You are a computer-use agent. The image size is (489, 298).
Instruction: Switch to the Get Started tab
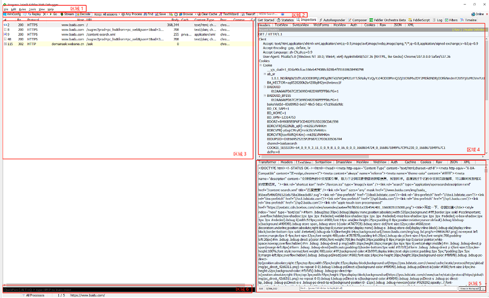pos(266,20)
